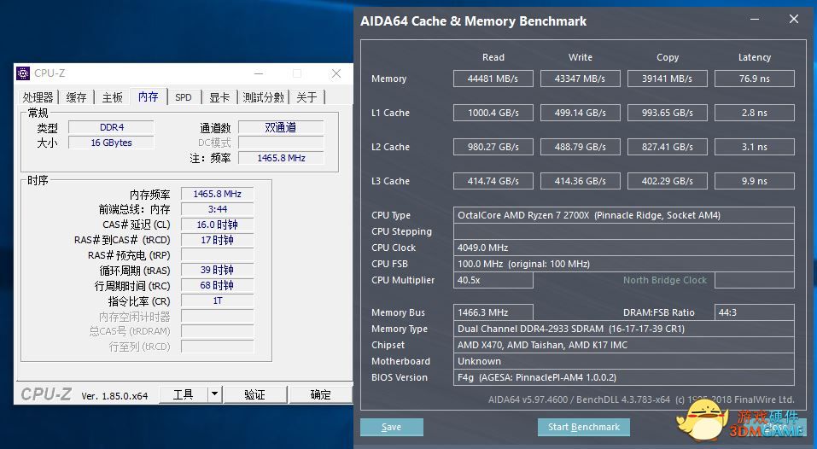Click the CPU Type field showing Ryzen 7 2700X
The image size is (817, 449).
tap(624, 215)
